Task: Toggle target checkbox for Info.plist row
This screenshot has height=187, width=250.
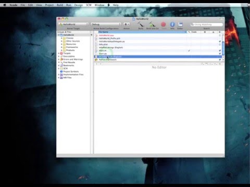Action: pyautogui.click(x=220, y=45)
